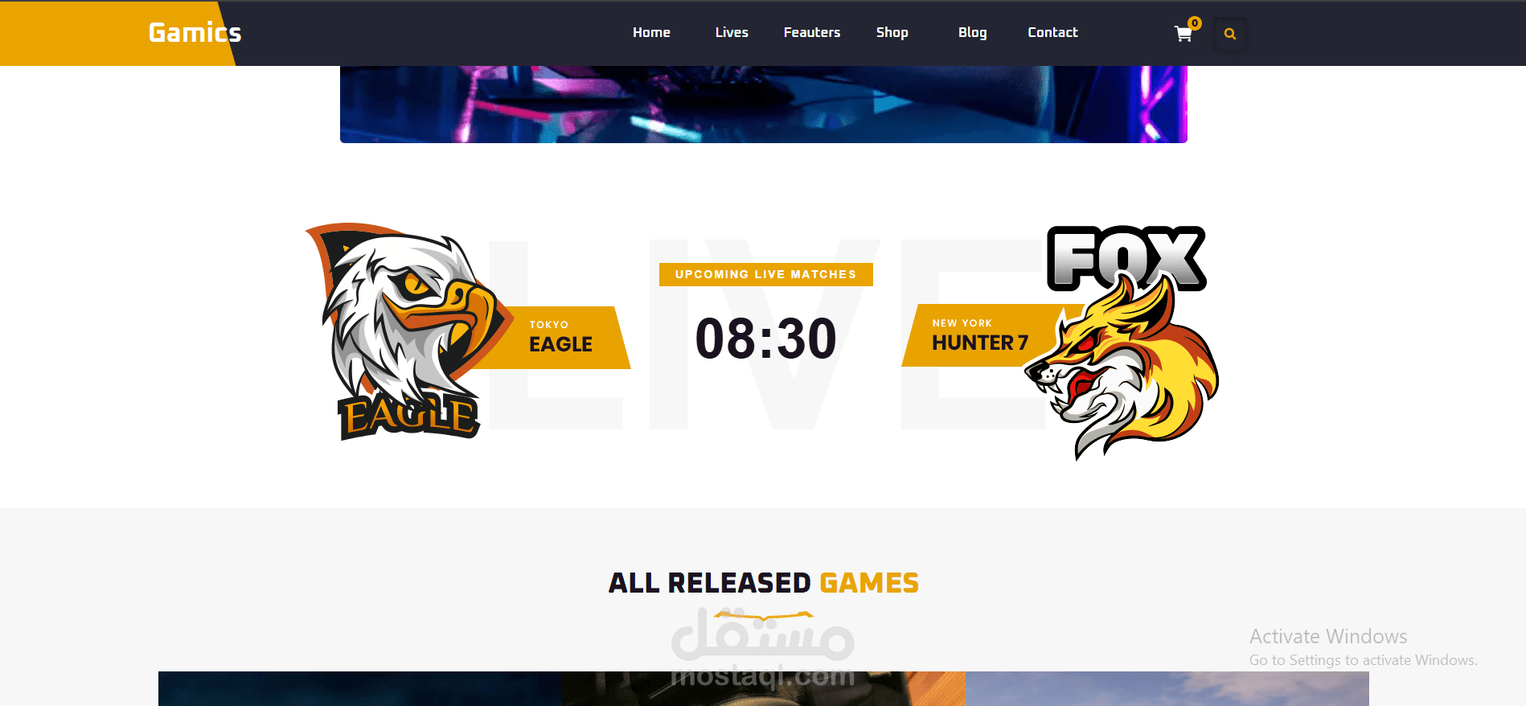Click the FOX lettering emblem
This screenshot has height=706, width=1526.
1126,257
